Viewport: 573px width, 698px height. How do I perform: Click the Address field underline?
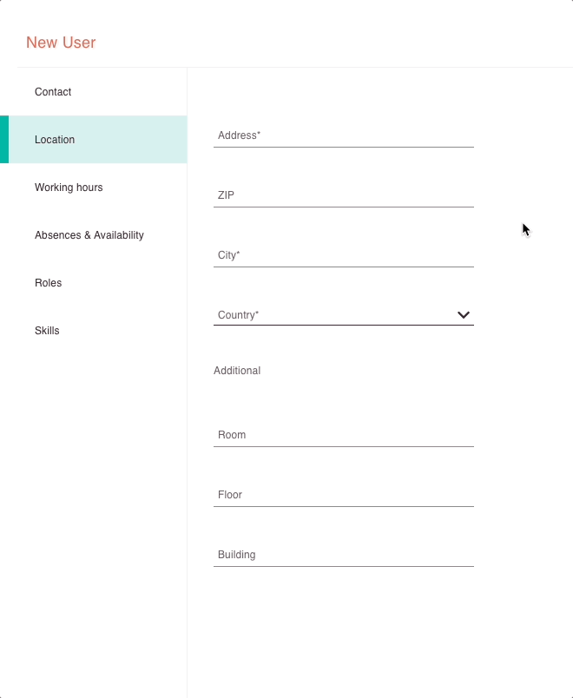343,147
